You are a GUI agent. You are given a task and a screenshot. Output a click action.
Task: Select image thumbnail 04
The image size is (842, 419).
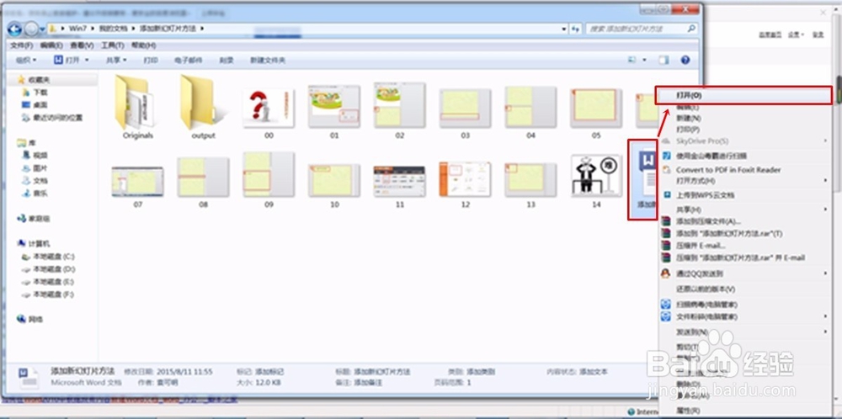tap(530, 107)
